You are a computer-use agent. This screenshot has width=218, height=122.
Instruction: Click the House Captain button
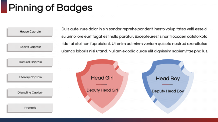point(30,32)
